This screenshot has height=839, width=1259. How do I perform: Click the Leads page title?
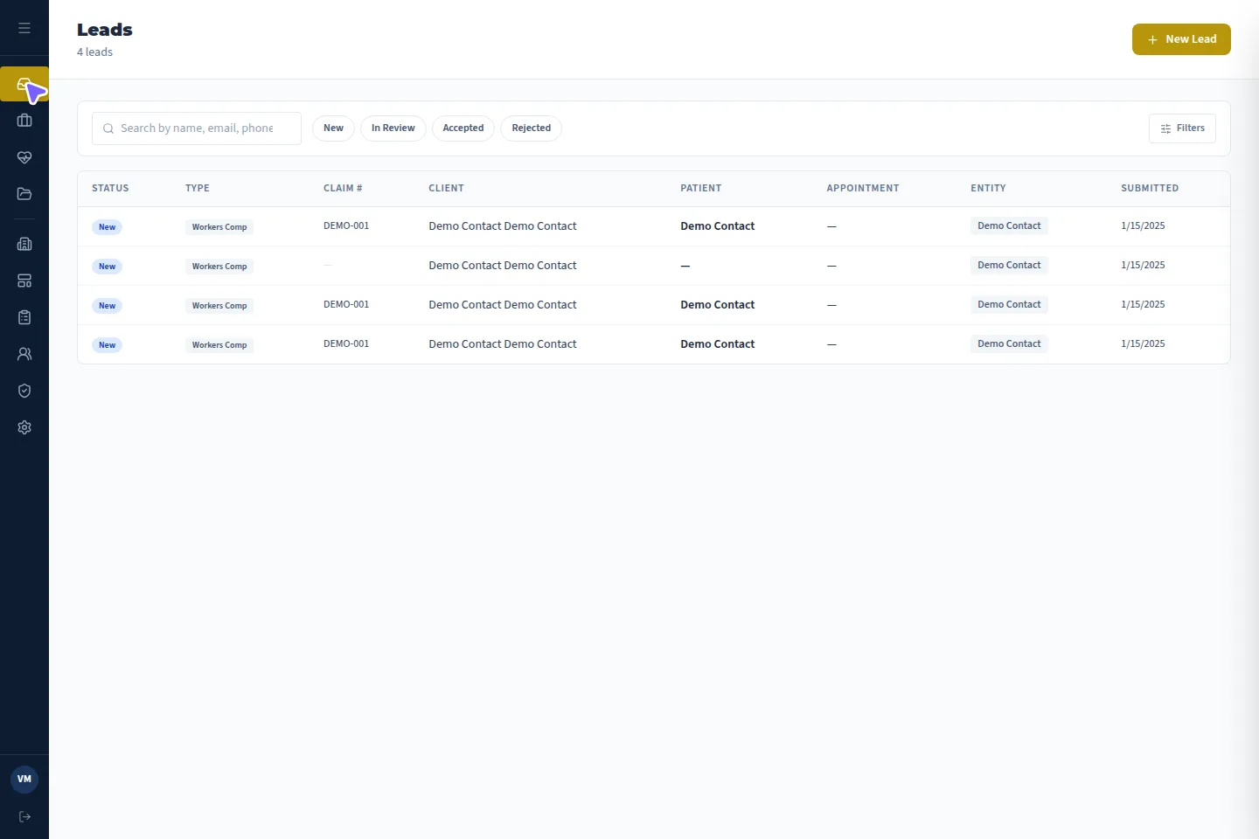105,30
